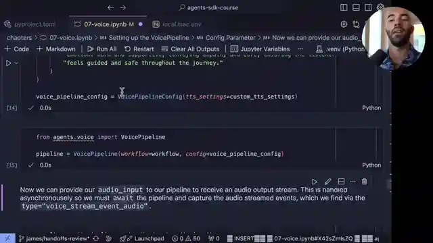Run the markdown cell with play icon

point(315,182)
